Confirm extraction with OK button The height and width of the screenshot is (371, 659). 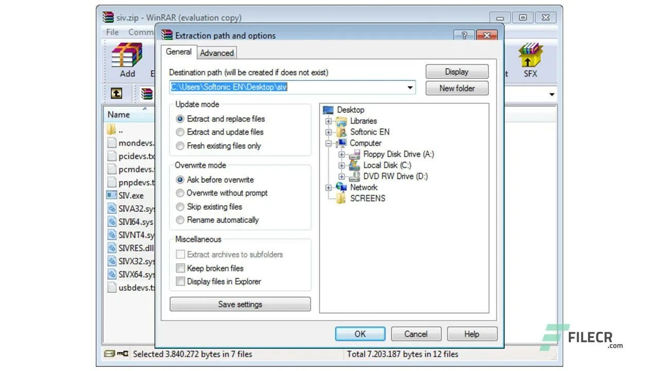coord(360,334)
